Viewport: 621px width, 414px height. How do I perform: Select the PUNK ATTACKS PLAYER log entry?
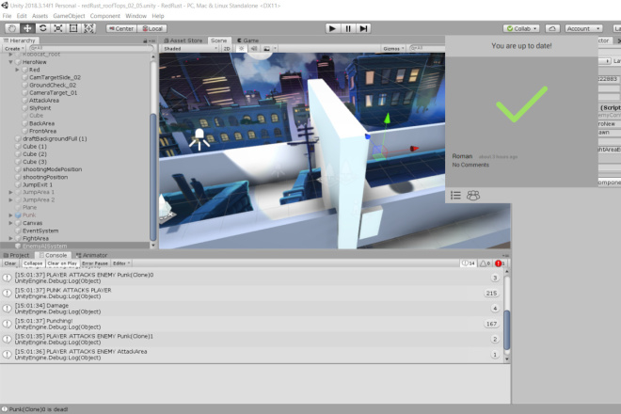pyautogui.click(x=253, y=294)
